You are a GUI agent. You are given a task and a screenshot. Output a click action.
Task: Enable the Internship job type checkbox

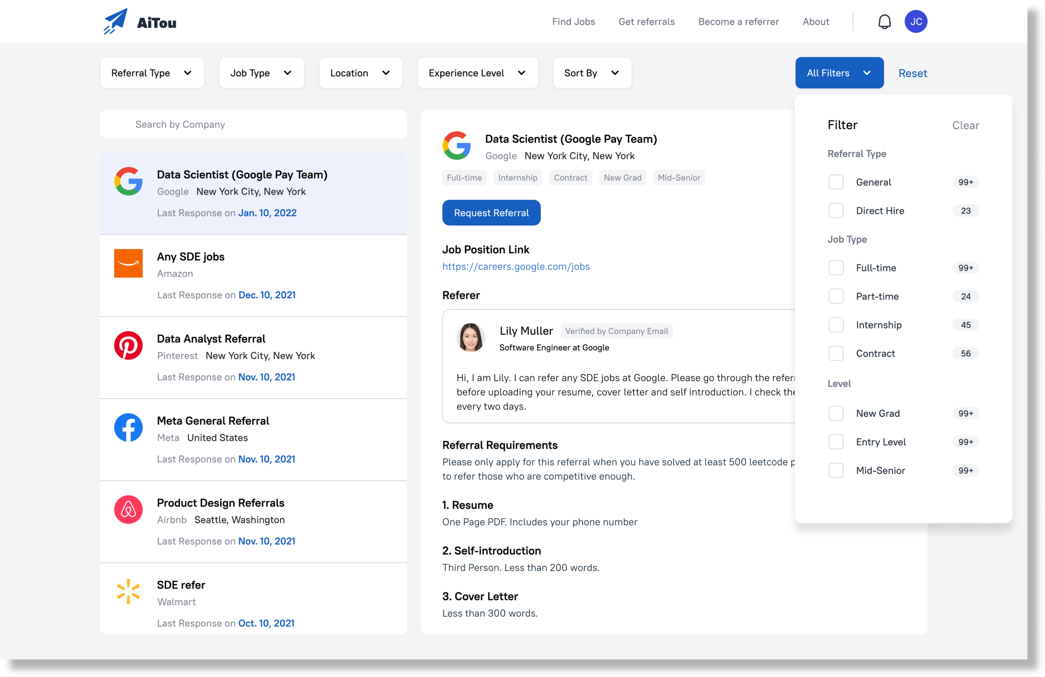[836, 325]
